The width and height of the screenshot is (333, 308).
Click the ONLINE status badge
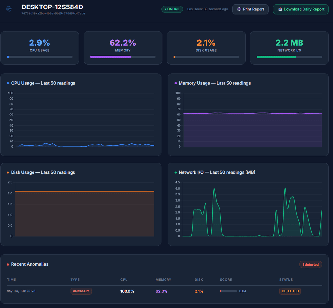pyautogui.click(x=172, y=9)
